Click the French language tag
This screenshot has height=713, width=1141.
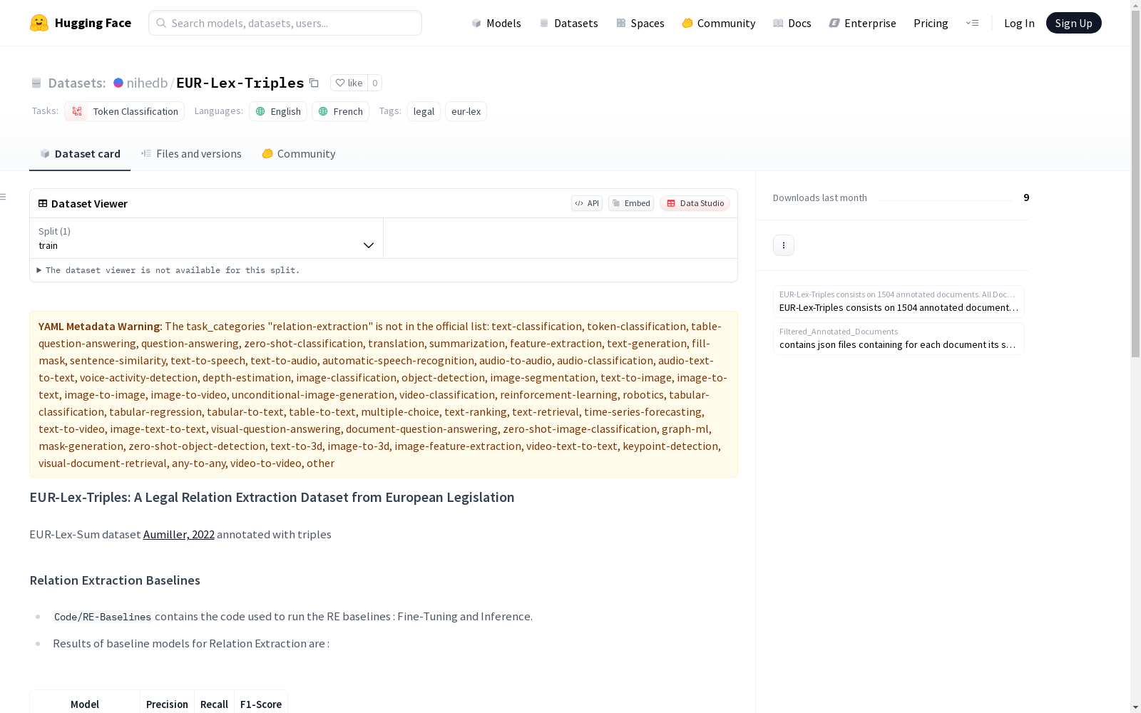340,111
